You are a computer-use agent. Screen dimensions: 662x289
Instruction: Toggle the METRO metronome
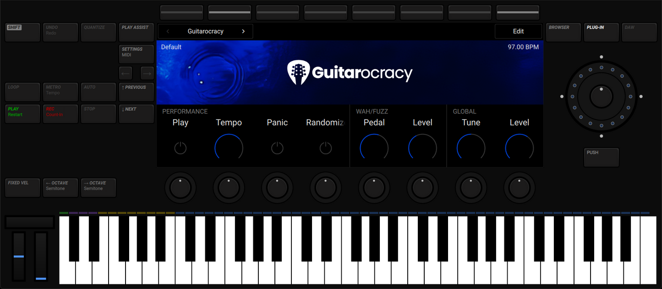pos(60,92)
